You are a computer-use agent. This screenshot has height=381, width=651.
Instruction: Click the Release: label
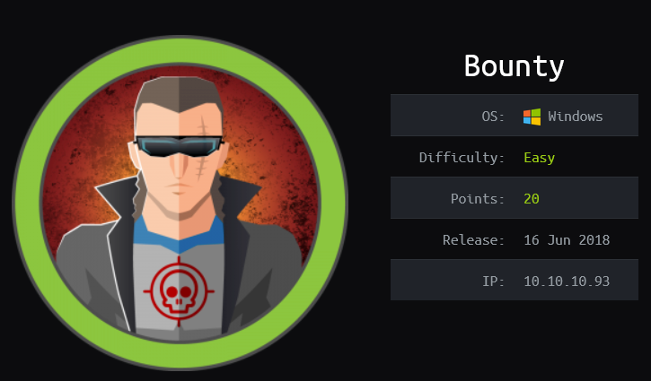(x=473, y=240)
